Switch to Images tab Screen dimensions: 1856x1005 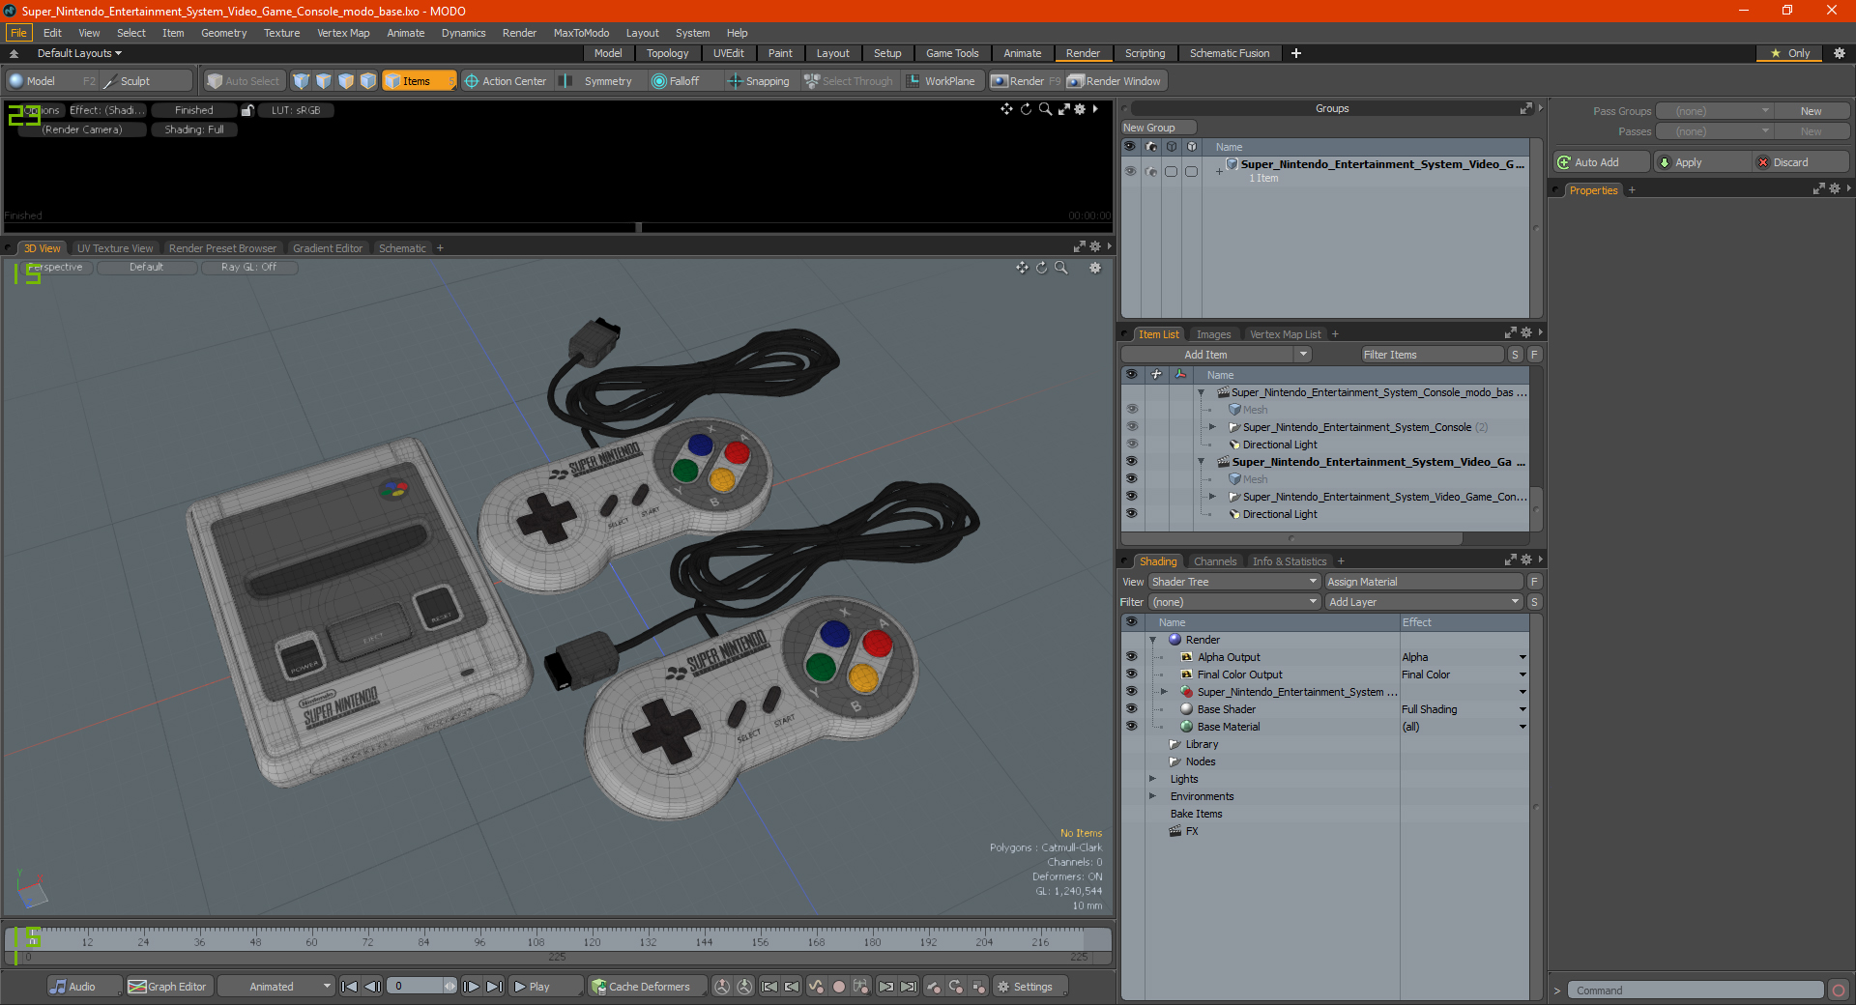click(x=1213, y=334)
